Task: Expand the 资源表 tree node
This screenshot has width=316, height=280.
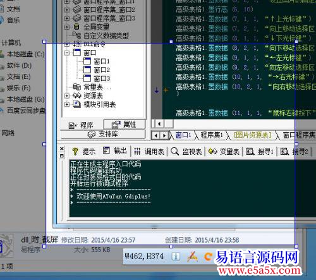Action: (67, 96)
